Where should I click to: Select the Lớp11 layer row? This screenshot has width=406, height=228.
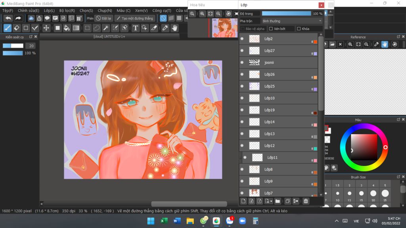[280, 158]
